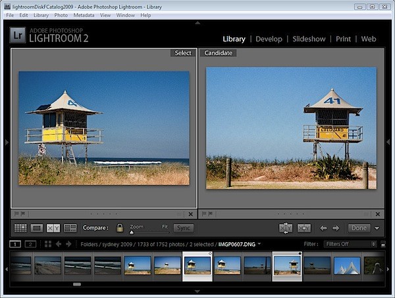395x298 pixels.
Task: Click the filmstrip grid view icon
Action: tap(48, 244)
